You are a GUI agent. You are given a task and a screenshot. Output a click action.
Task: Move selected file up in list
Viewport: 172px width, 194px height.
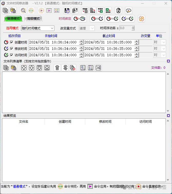24,68
